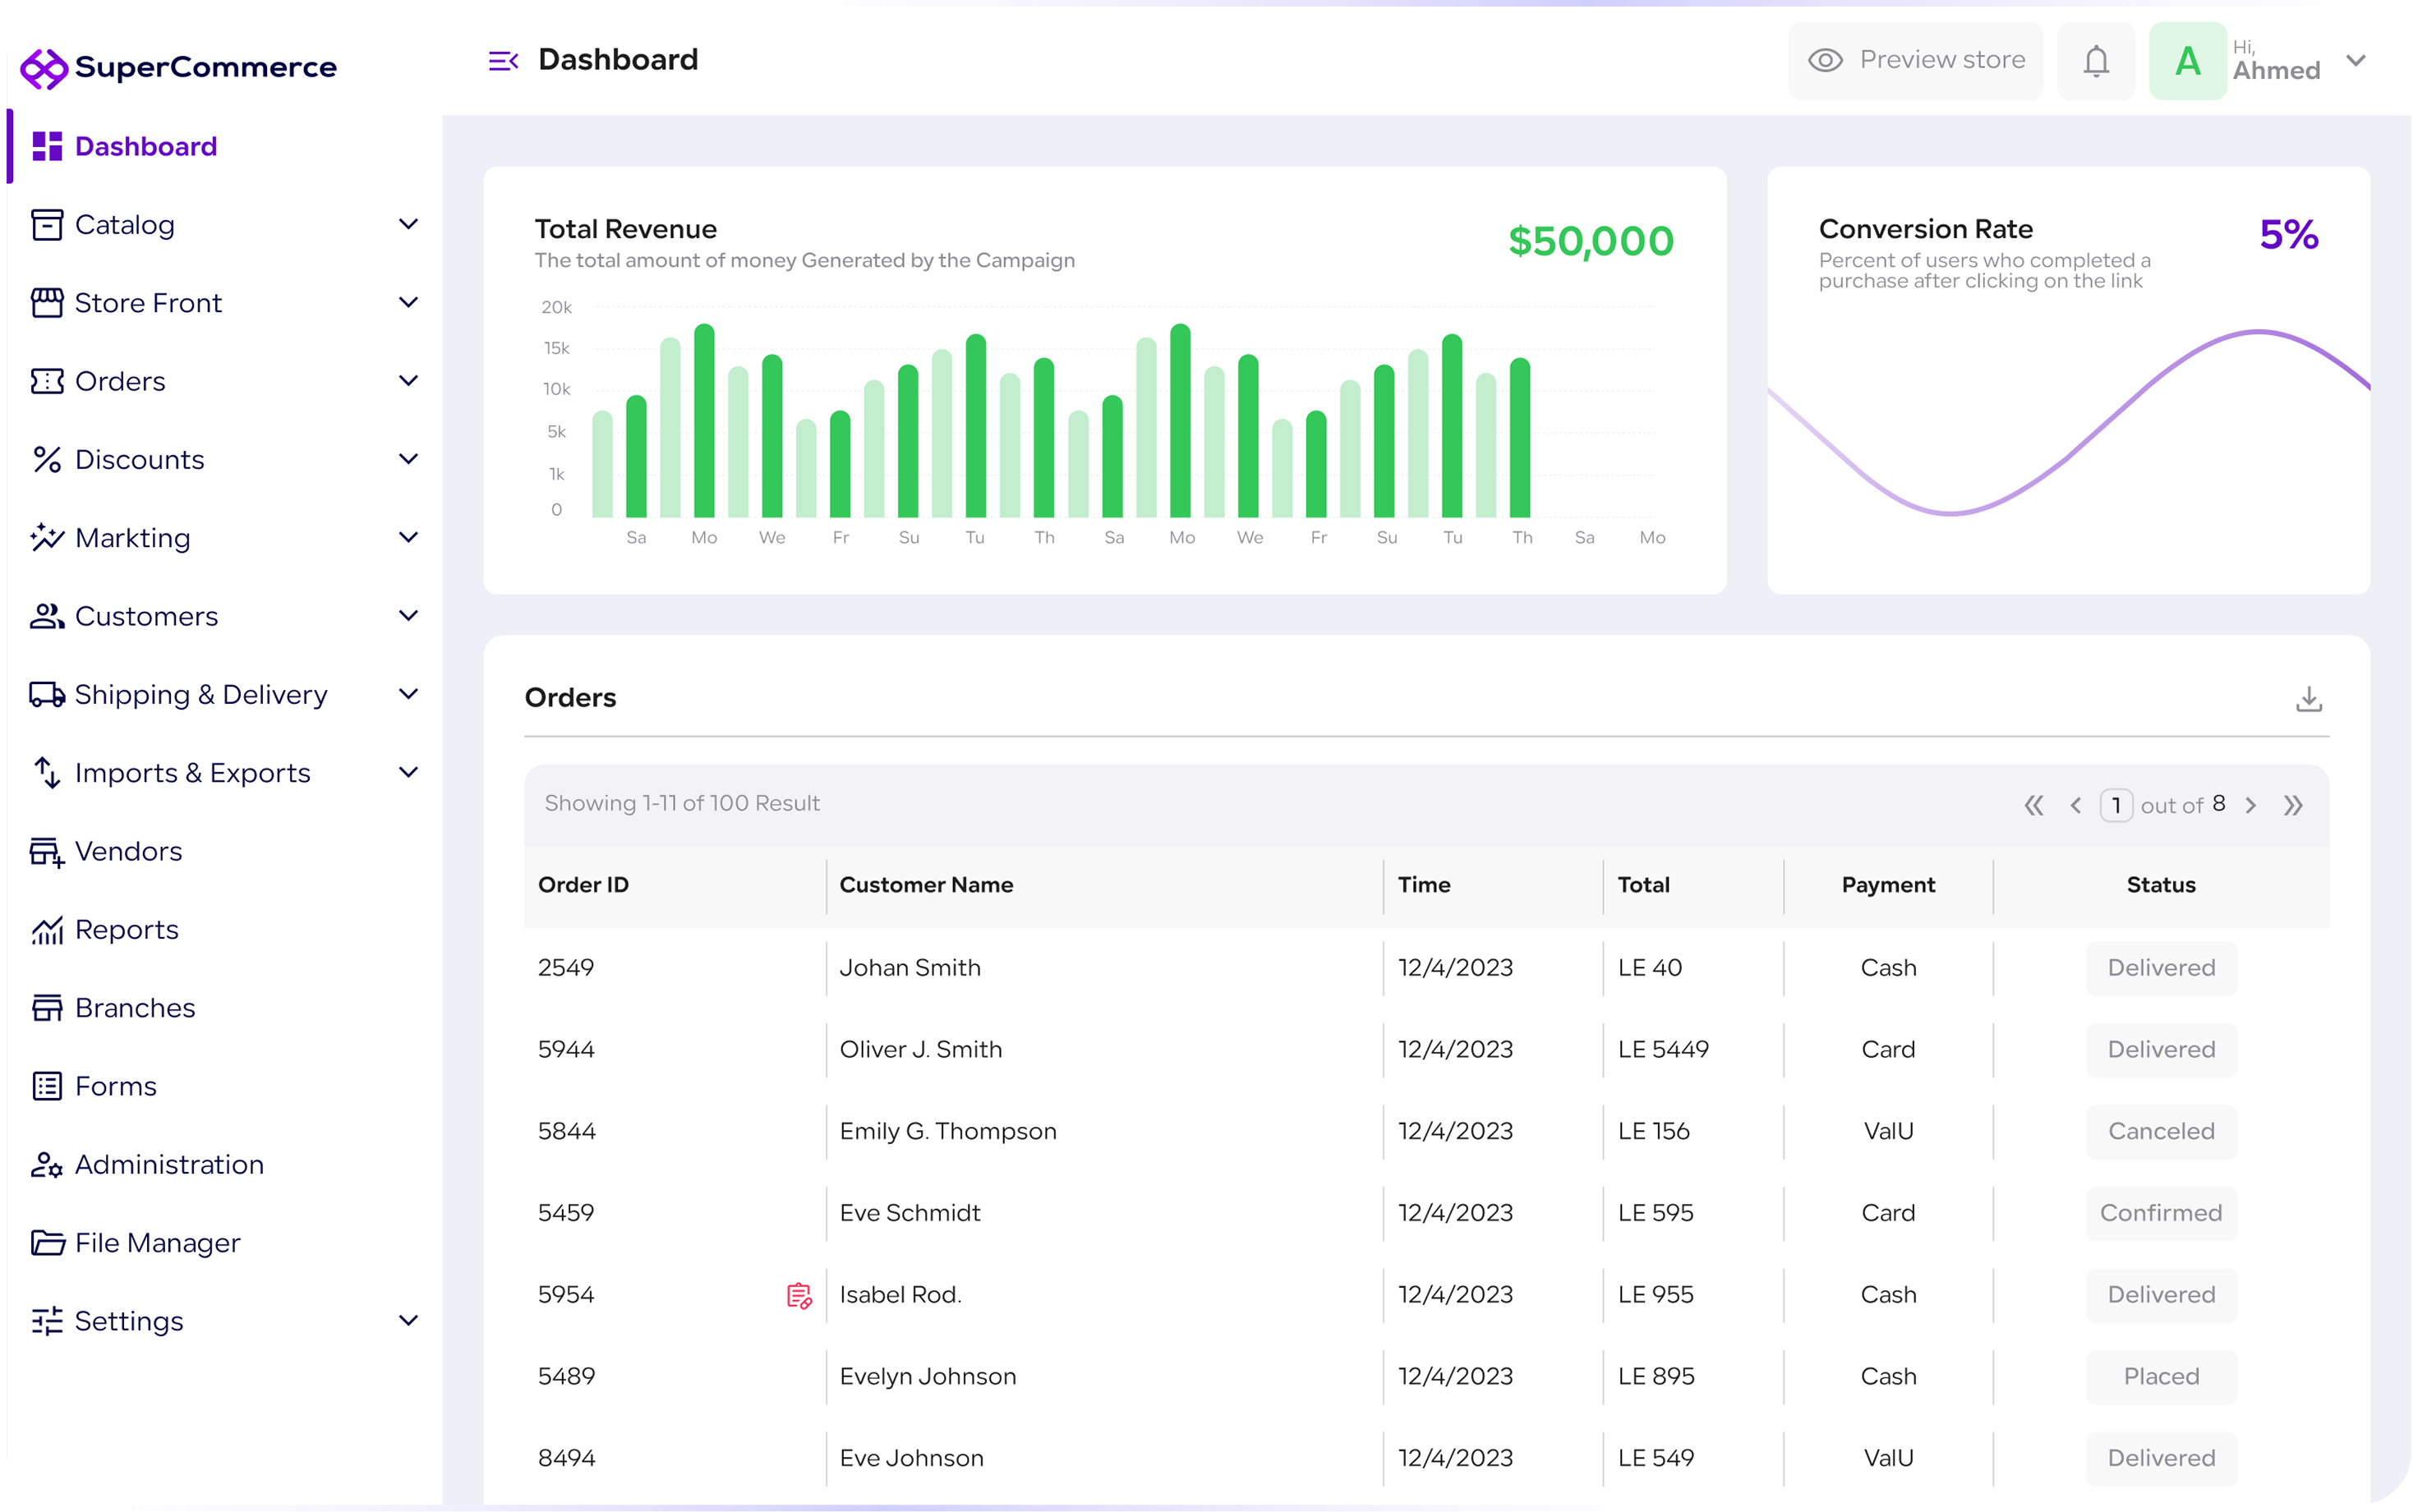Expand the Store Front chevron
This screenshot has width=2418, height=1512.
(408, 302)
